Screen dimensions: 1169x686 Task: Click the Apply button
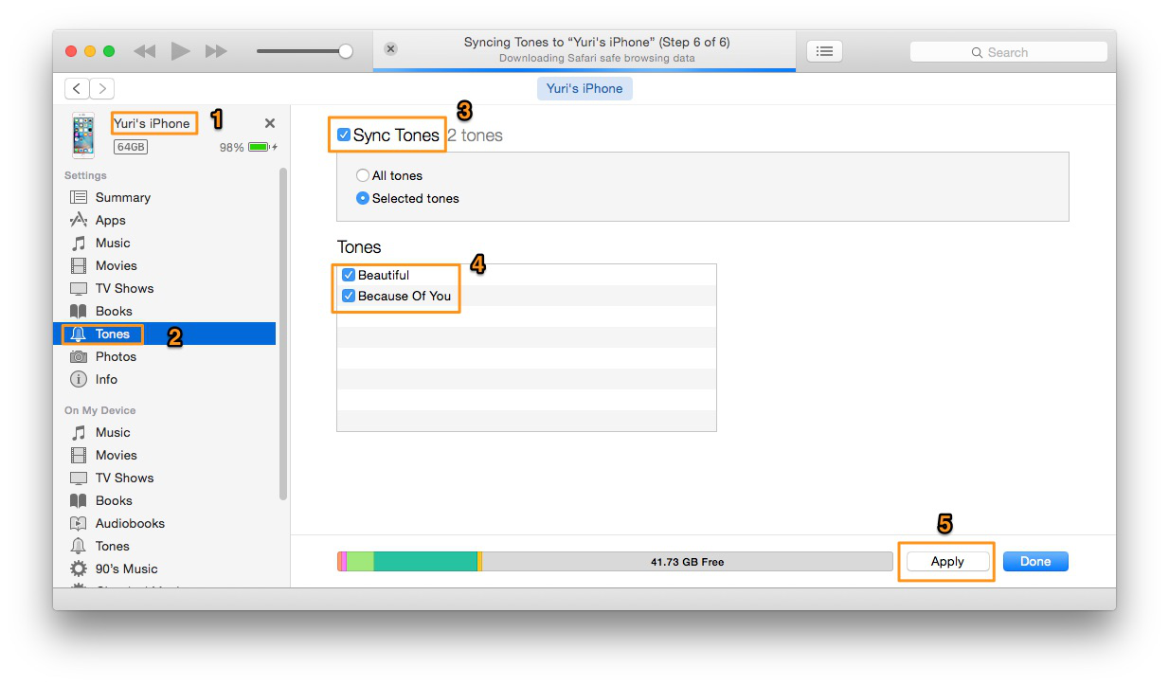pos(947,562)
